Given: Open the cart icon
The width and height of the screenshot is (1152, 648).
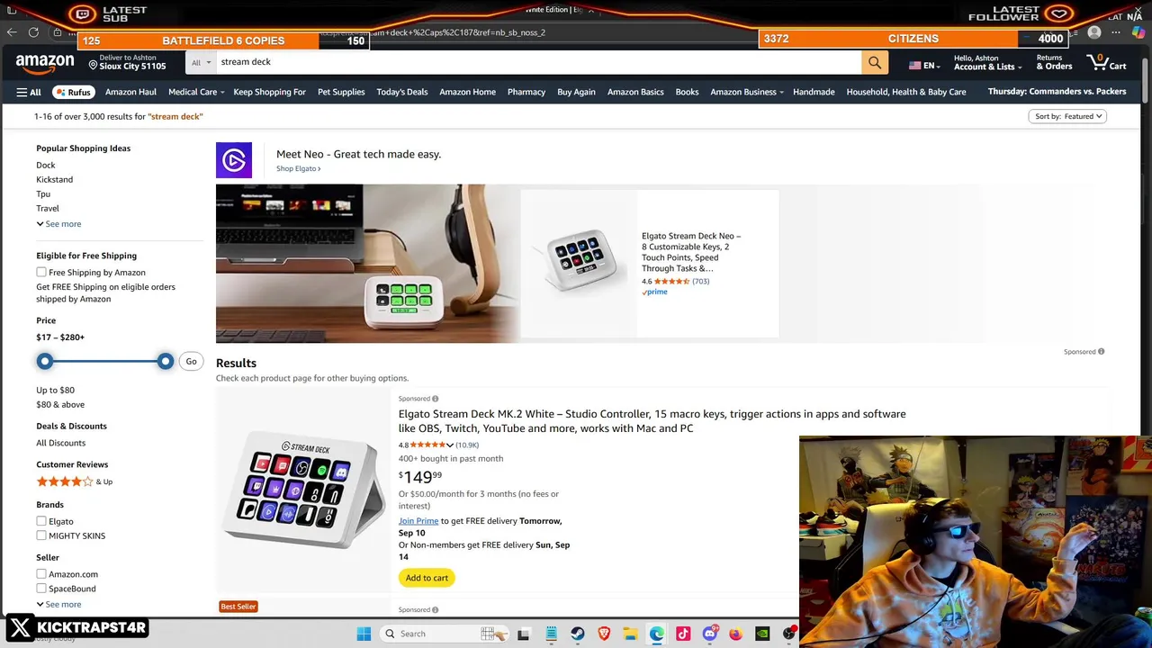Looking at the screenshot, I should pyautogui.click(x=1107, y=62).
